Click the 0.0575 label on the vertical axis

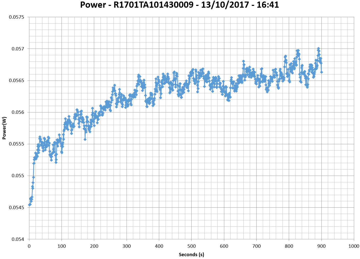(x=17, y=17)
